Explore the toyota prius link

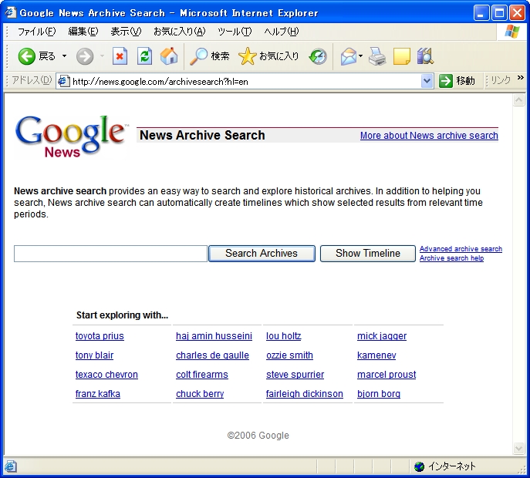click(x=100, y=336)
